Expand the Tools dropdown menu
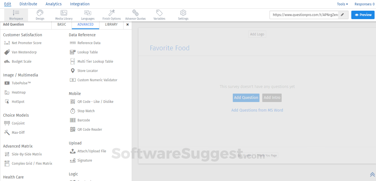 pos(342,4)
